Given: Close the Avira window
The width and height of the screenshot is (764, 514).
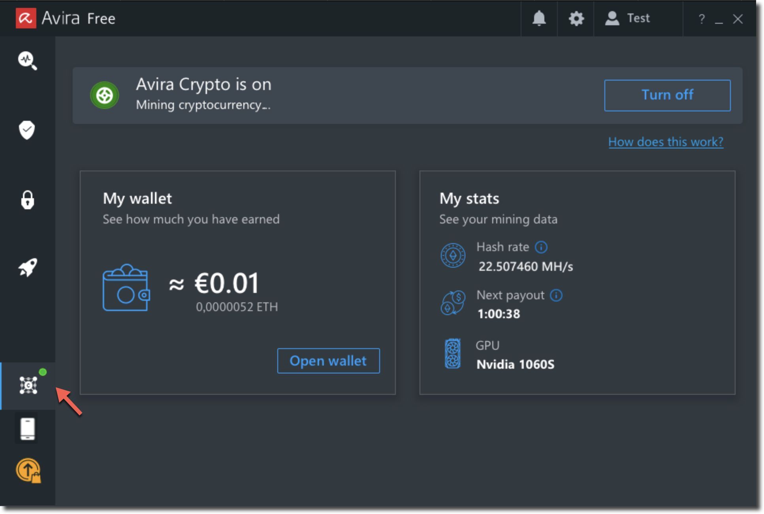Looking at the screenshot, I should (738, 19).
